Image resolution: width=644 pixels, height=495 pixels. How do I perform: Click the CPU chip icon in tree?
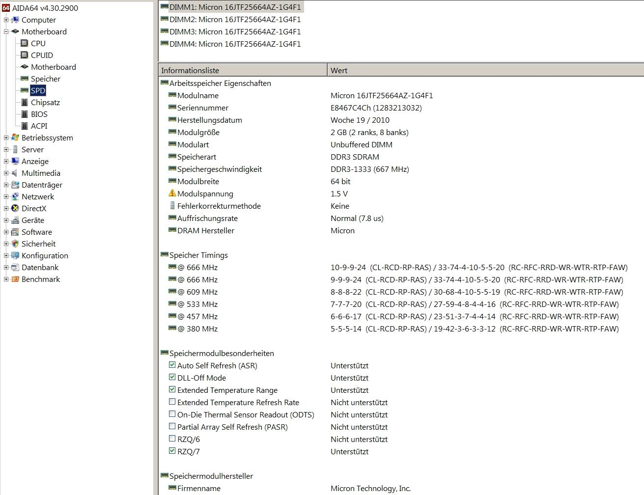(x=25, y=43)
